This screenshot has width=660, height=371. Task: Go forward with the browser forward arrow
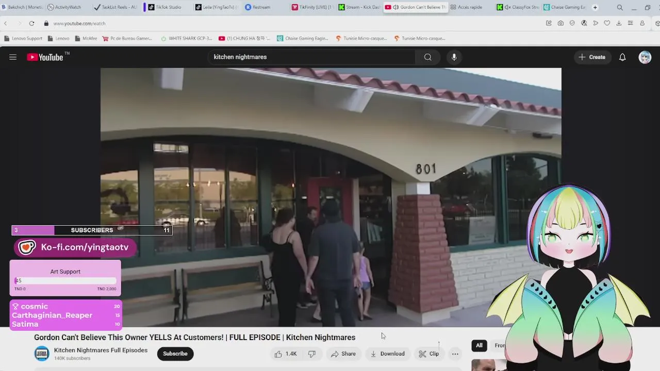pos(19,23)
